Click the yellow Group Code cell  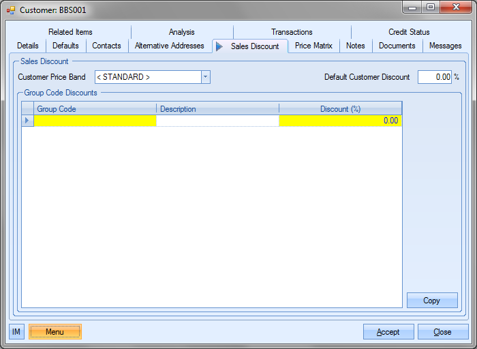coord(95,121)
